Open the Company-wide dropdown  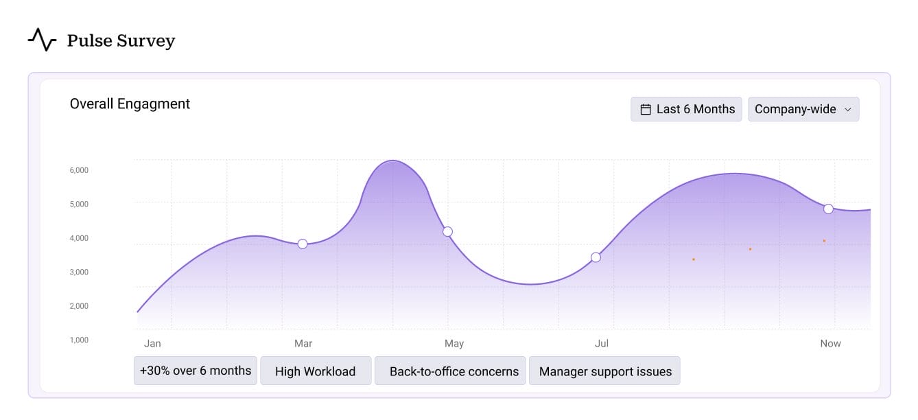803,108
